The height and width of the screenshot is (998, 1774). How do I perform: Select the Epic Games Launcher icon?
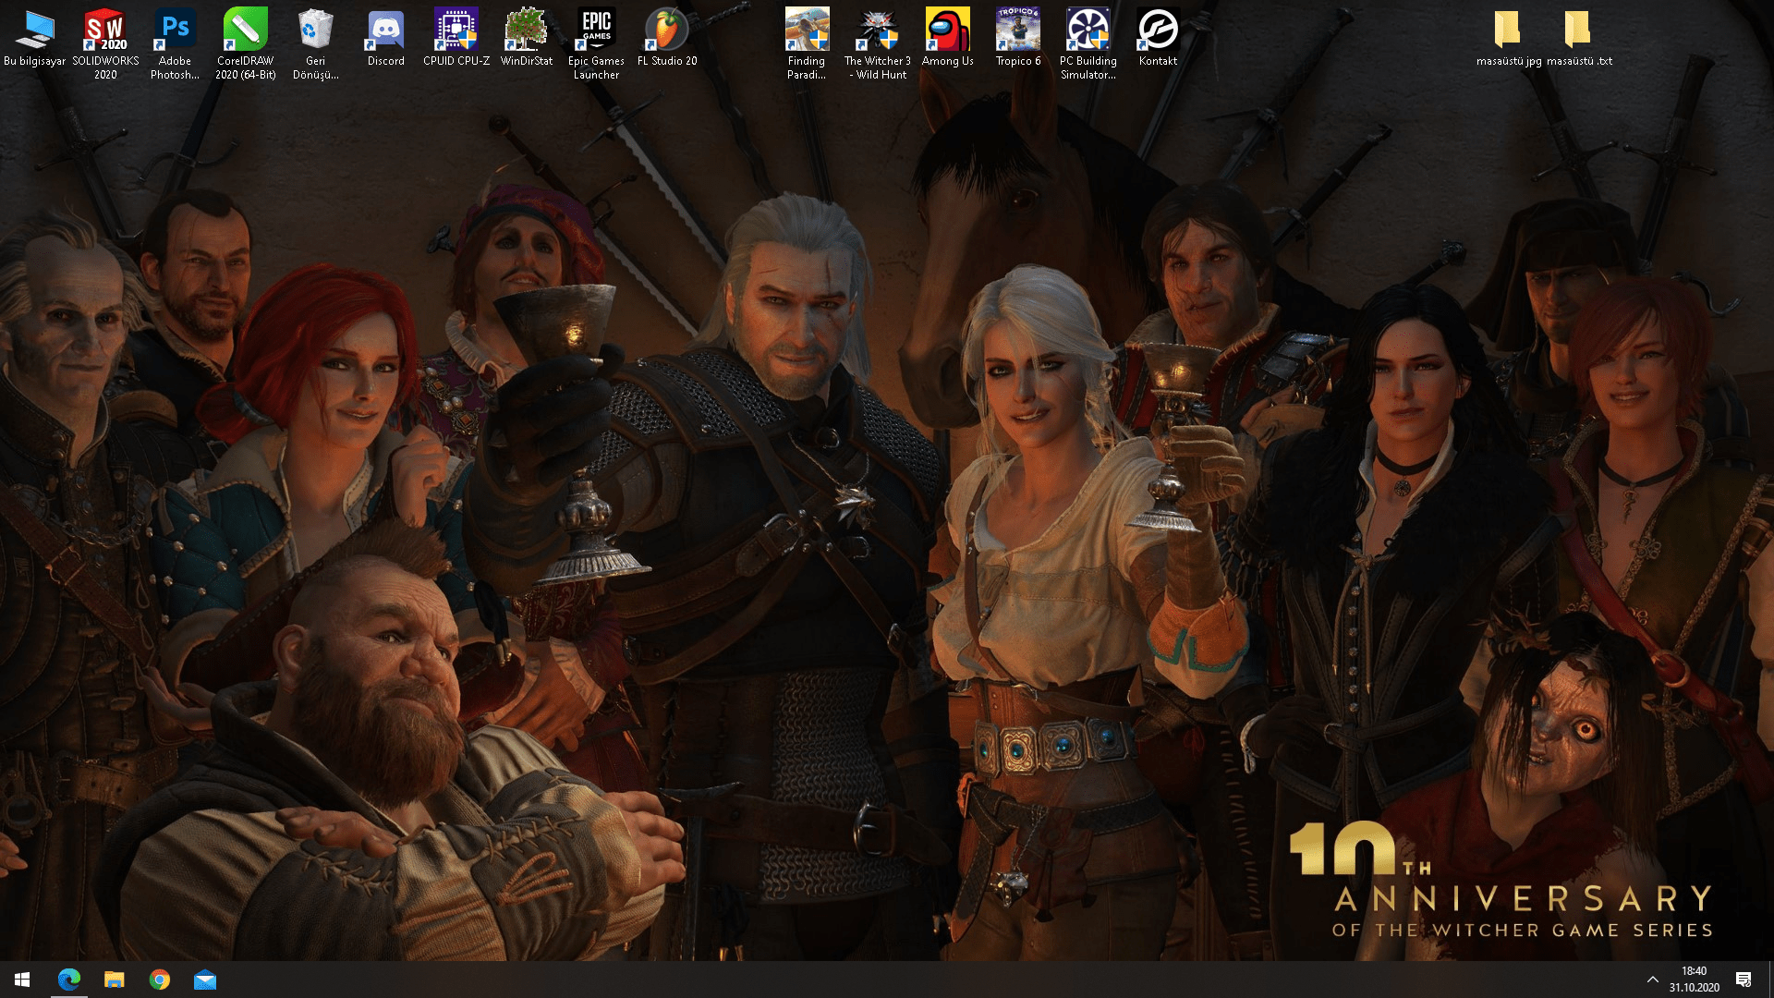click(x=596, y=30)
